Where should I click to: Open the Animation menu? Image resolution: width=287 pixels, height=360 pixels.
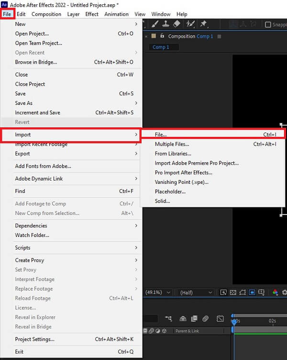pos(116,14)
